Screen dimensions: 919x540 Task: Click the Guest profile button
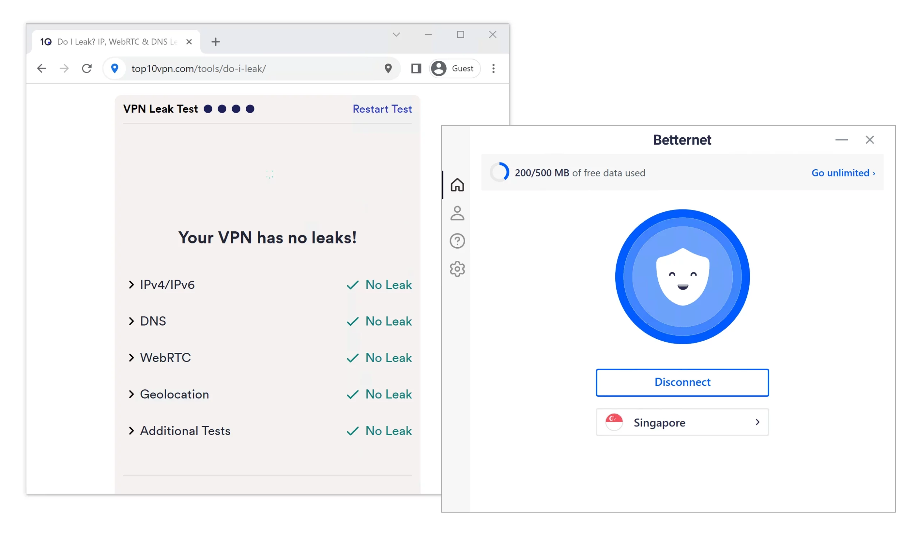(454, 68)
